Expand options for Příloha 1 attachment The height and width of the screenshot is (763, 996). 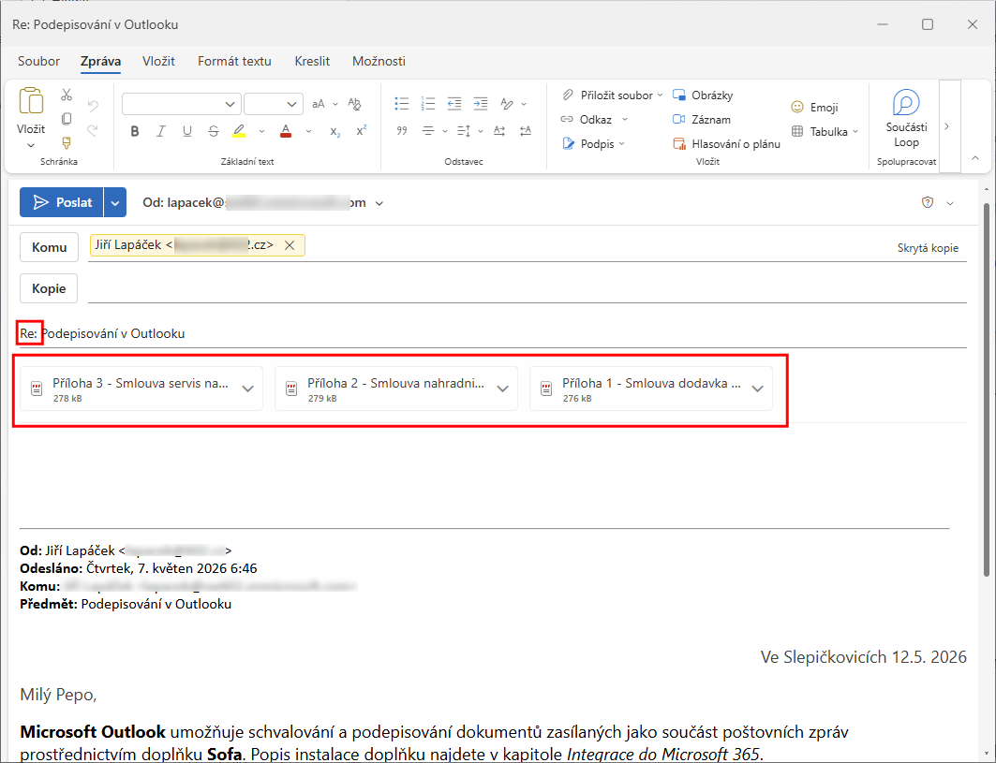point(757,389)
